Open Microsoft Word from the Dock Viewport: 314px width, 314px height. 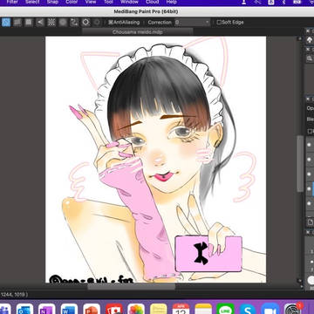[x=69, y=309]
